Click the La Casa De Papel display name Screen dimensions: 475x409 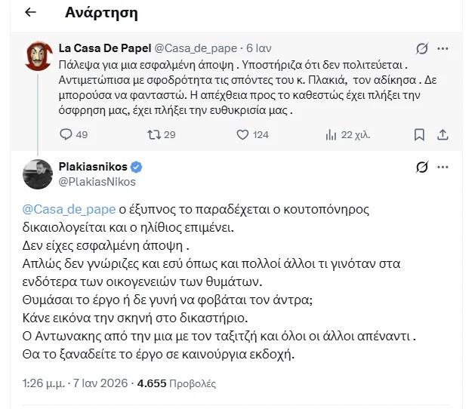(104, 48)
